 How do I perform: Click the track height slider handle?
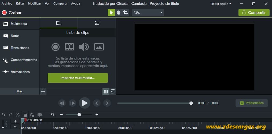click(x=3, y=127)
